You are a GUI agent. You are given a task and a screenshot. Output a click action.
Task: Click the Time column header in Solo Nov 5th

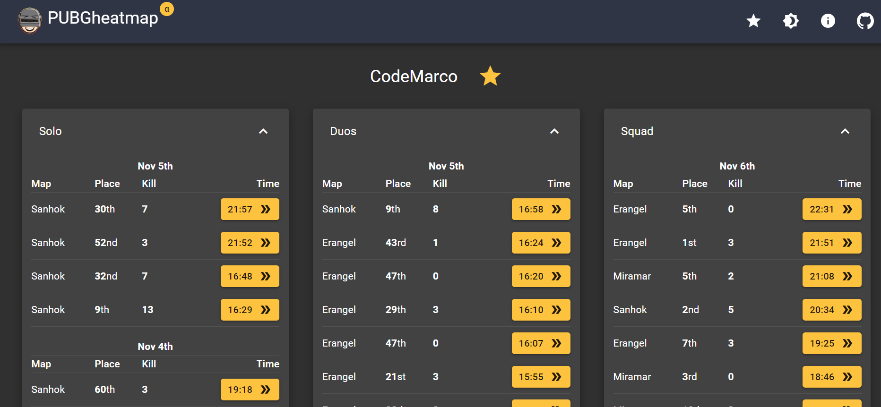[268, 184]
